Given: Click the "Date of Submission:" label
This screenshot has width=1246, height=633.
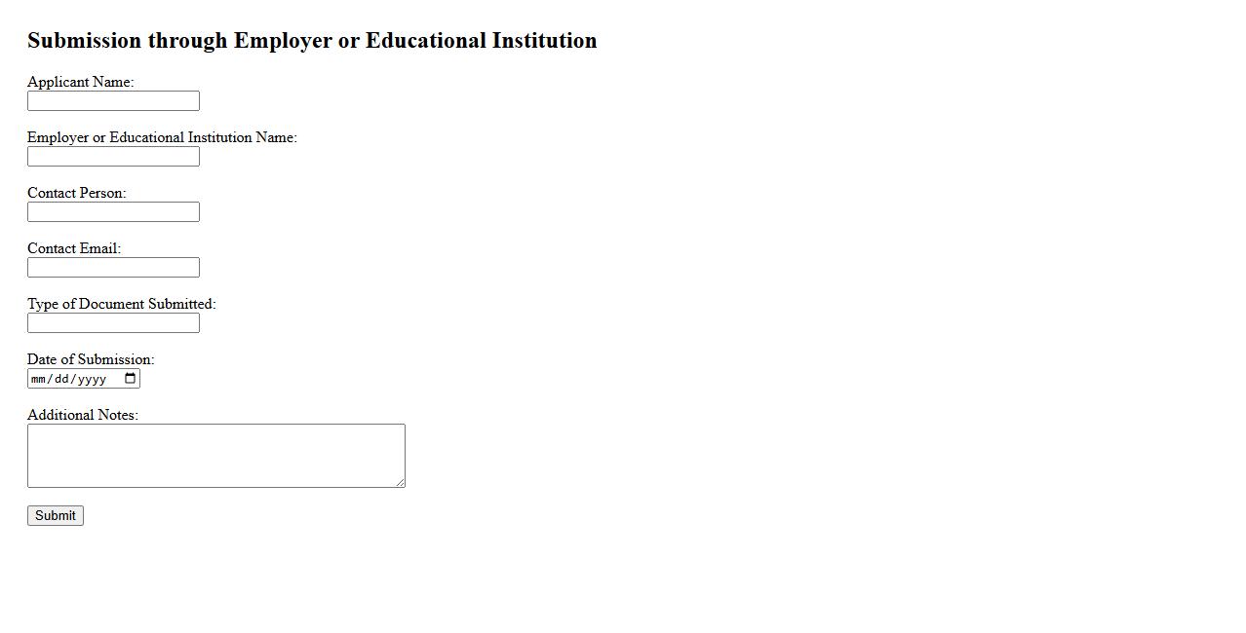Looking at the screenshot, I should coord(91,359).
